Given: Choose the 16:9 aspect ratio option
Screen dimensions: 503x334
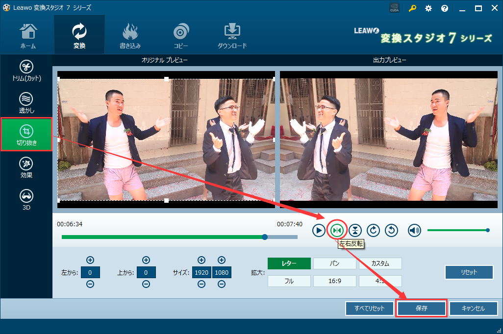Looking at the screenshot, I should pos(334,281).
